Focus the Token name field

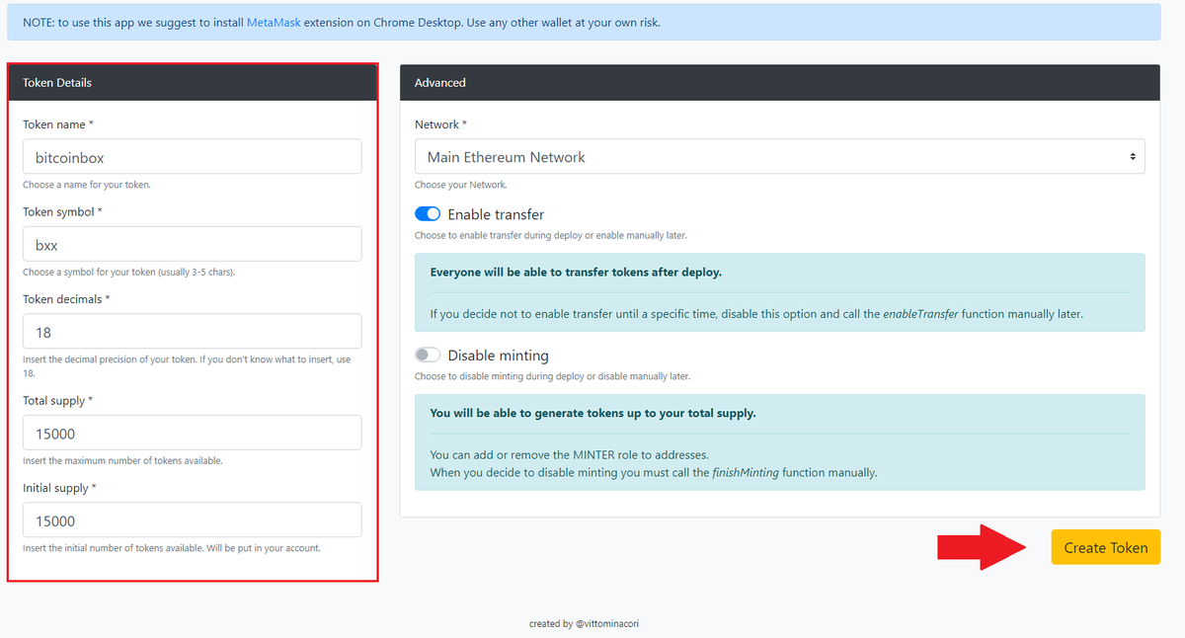(192, 156)
